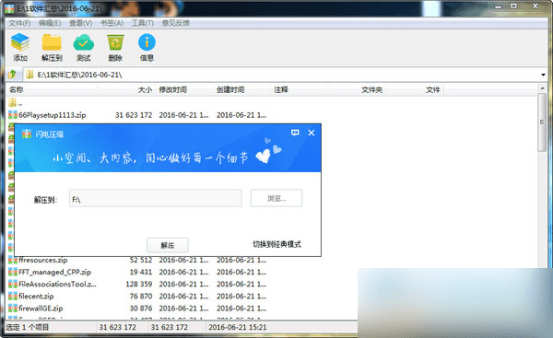The width and height of the screenshot is (553, 338).
Task: Click the 切换到经典模式 link
Action: [276, 244]
